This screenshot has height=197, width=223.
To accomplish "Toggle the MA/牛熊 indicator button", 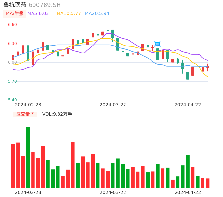I will tap(15, 14).
